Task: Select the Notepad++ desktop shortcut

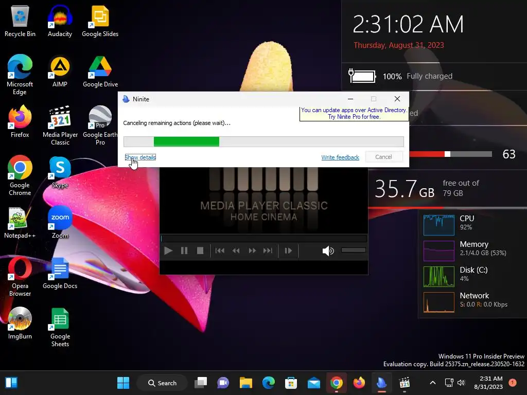Action: (20, 223)
